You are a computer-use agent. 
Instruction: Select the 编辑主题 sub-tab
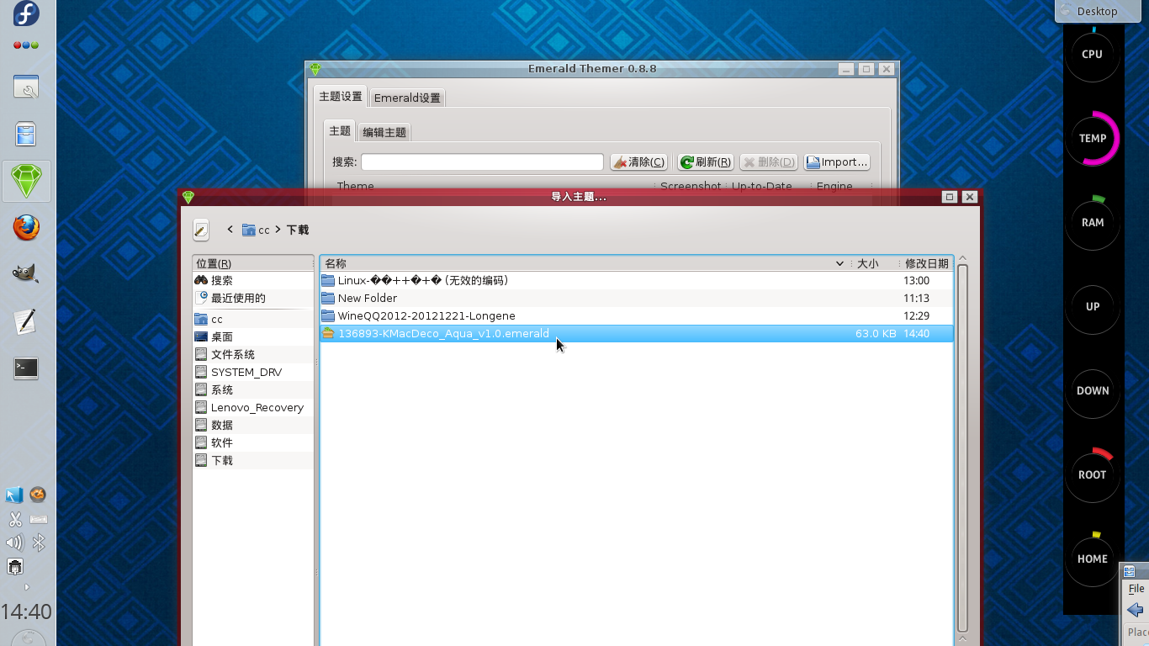point(384,132)
